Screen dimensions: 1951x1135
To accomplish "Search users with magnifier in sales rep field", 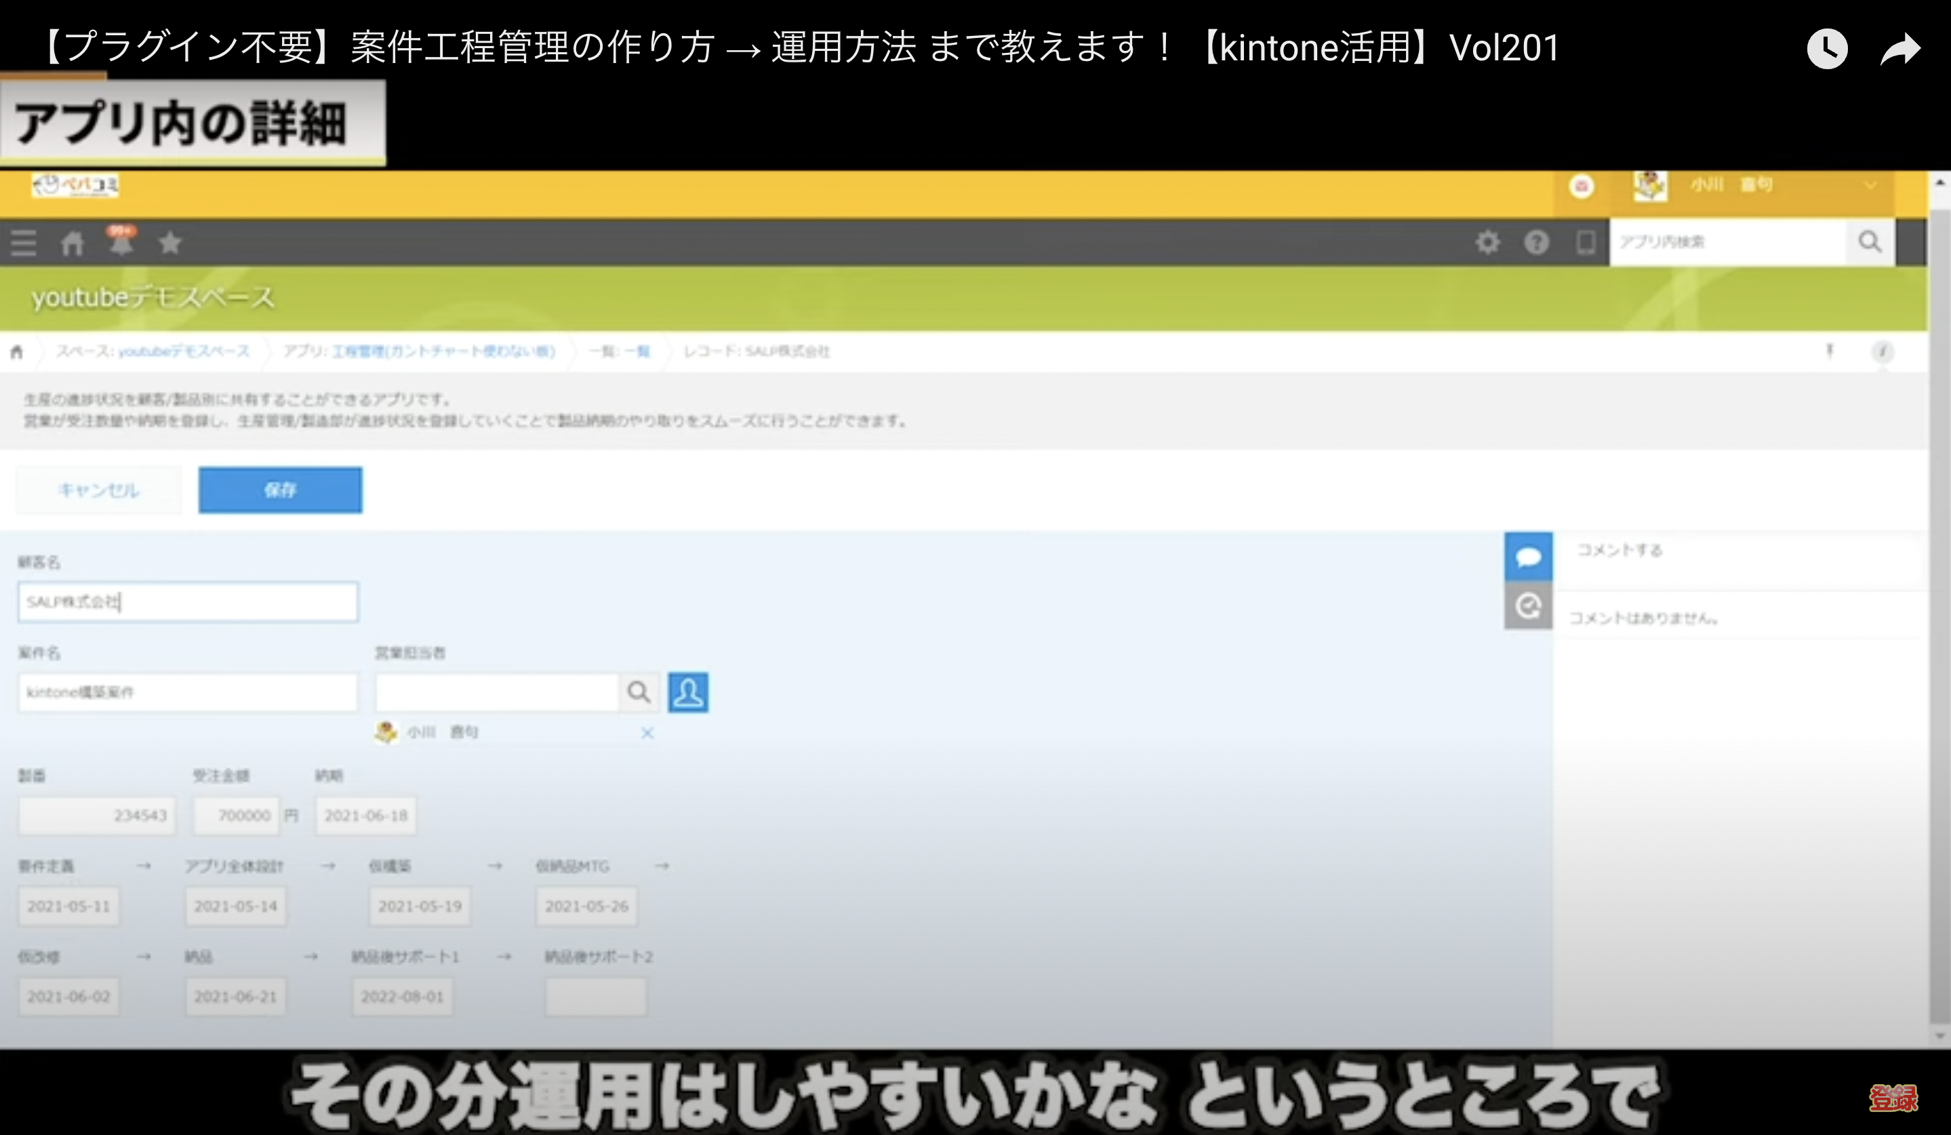I will pos(639,692).
